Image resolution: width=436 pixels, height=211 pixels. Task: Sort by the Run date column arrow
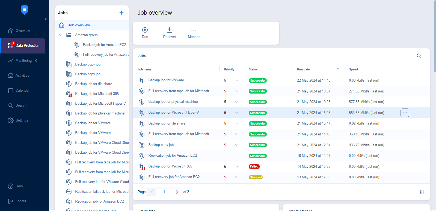[x=338, y=69]
